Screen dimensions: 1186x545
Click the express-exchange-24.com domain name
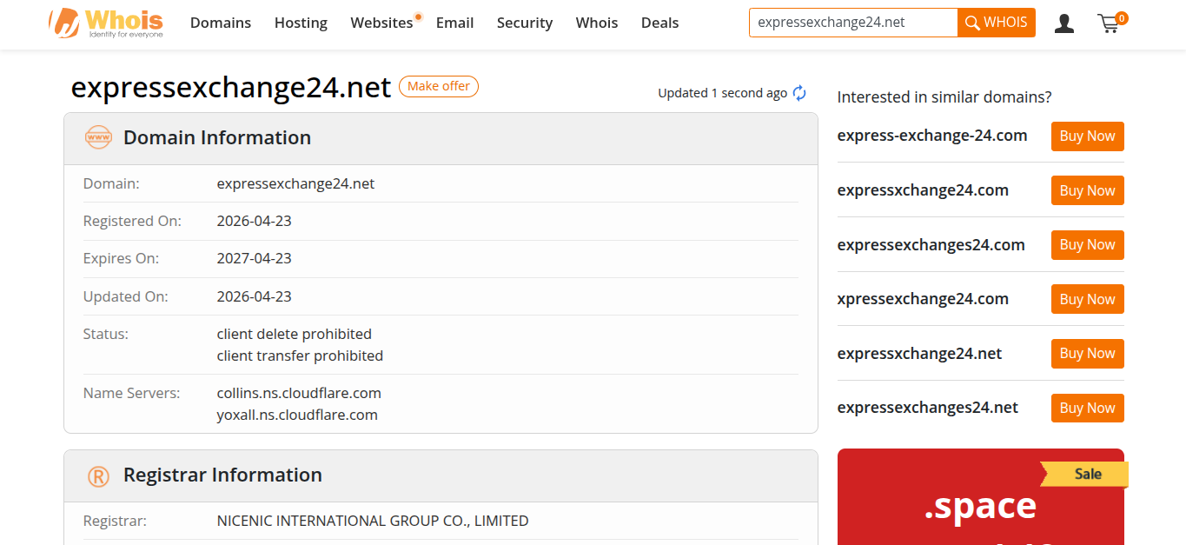[932, 136]
